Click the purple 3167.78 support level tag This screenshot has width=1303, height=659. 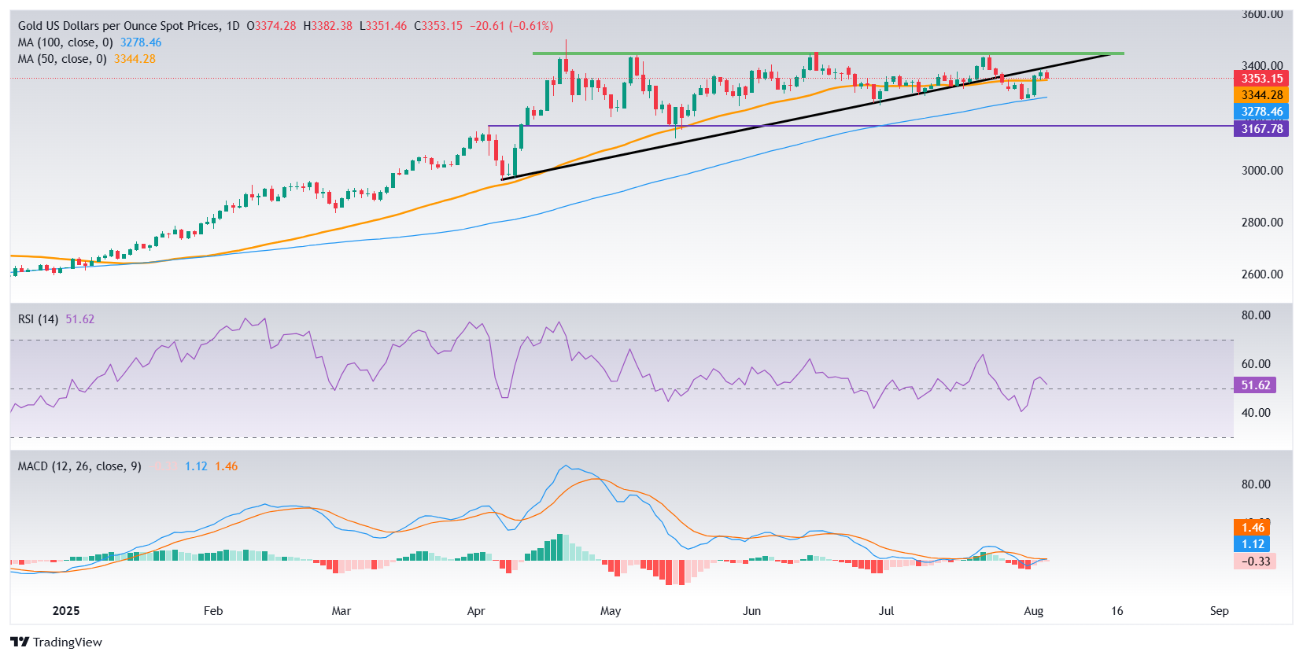click(1261, 129)
